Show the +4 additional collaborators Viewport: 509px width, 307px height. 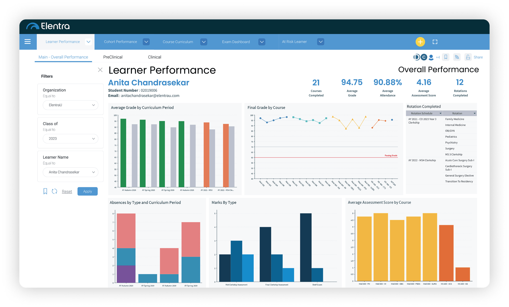pos(438,57)
